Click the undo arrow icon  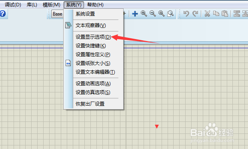(186, 14)
